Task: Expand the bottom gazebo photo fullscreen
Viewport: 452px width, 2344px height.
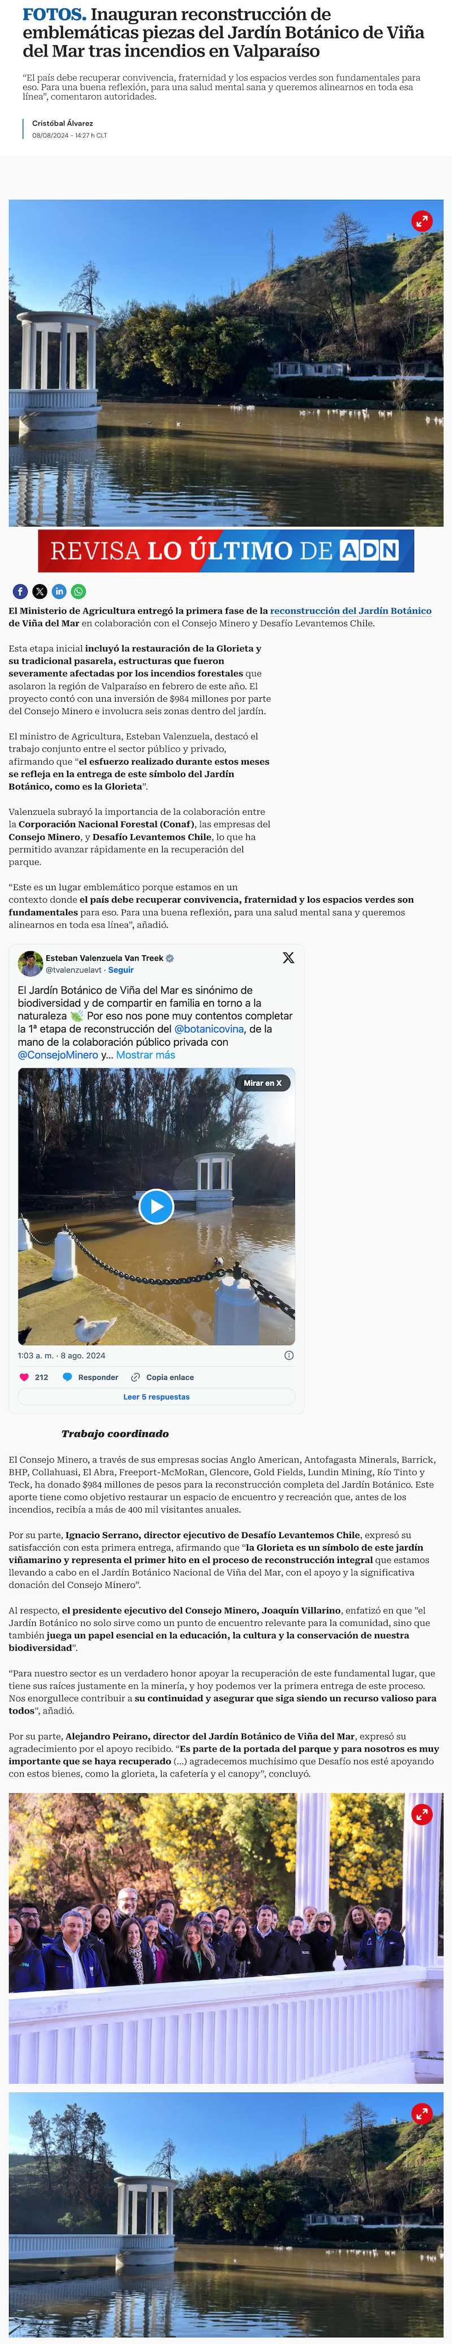Action: point(421,2112)
